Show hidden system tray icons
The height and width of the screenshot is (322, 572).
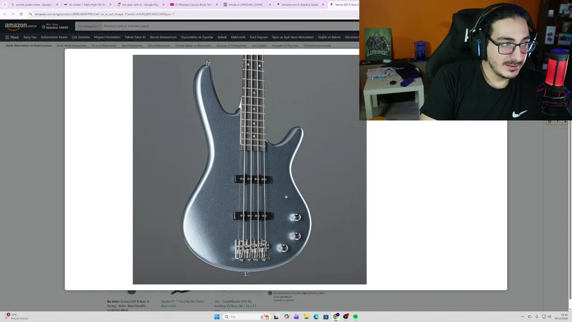click(x=523, y=317)
